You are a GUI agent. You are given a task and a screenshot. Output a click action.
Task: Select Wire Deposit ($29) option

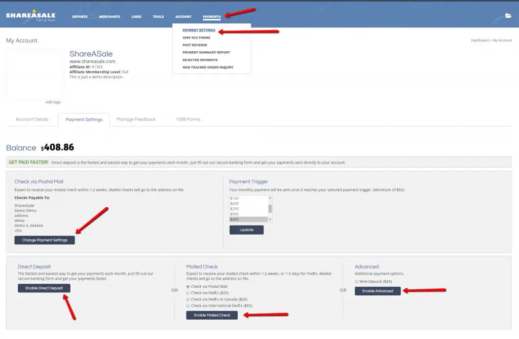[x=356, y=282]
